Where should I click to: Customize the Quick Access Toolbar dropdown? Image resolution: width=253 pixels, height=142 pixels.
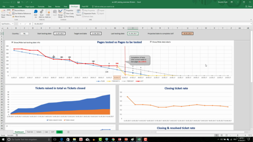pos(32,2)
